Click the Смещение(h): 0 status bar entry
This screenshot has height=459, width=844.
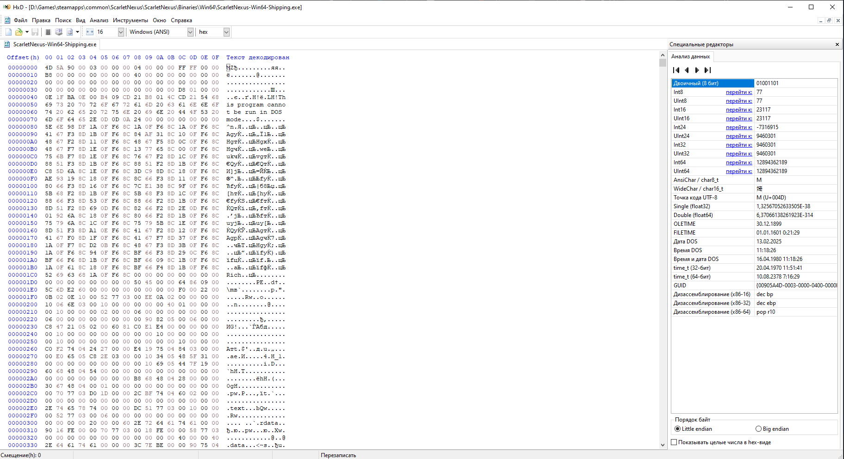click(x=21, y=455)
